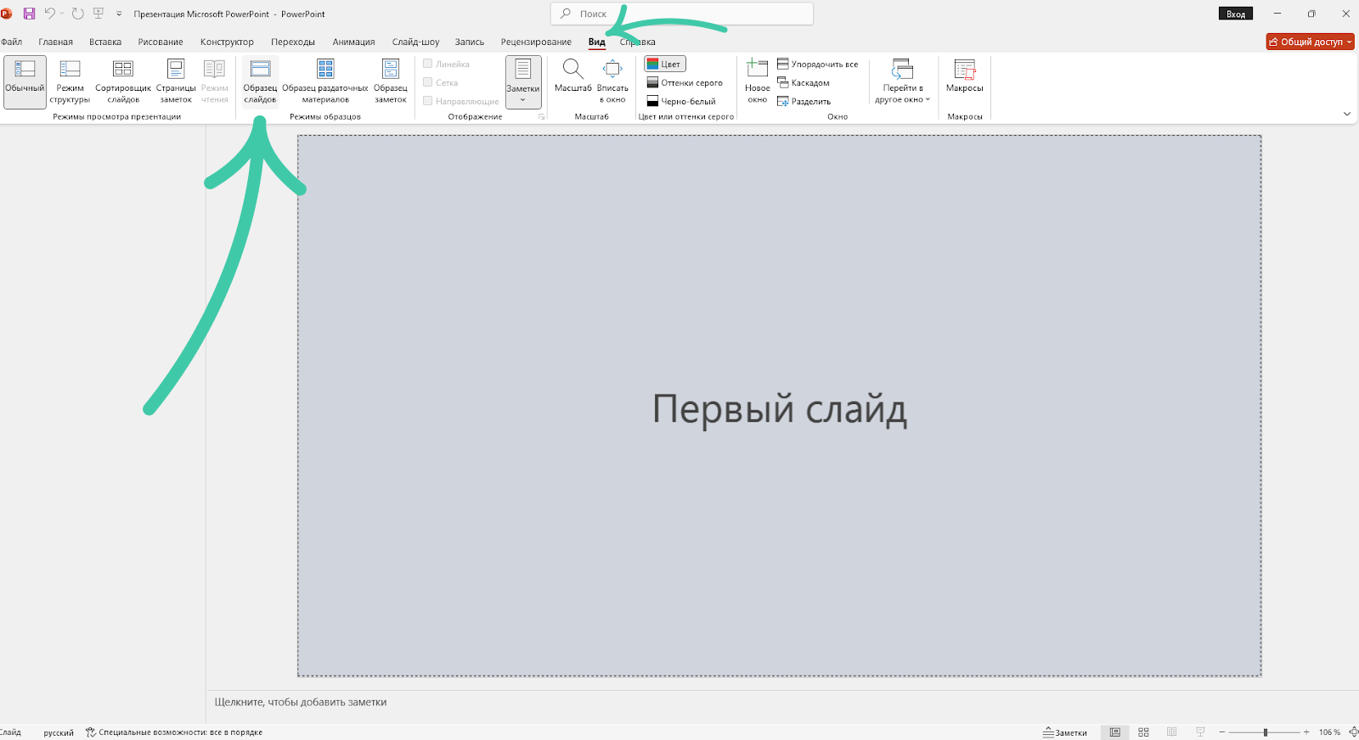Click the Разделить window command
This screenshot has width=1359, height=740.
tap(804, 102)
